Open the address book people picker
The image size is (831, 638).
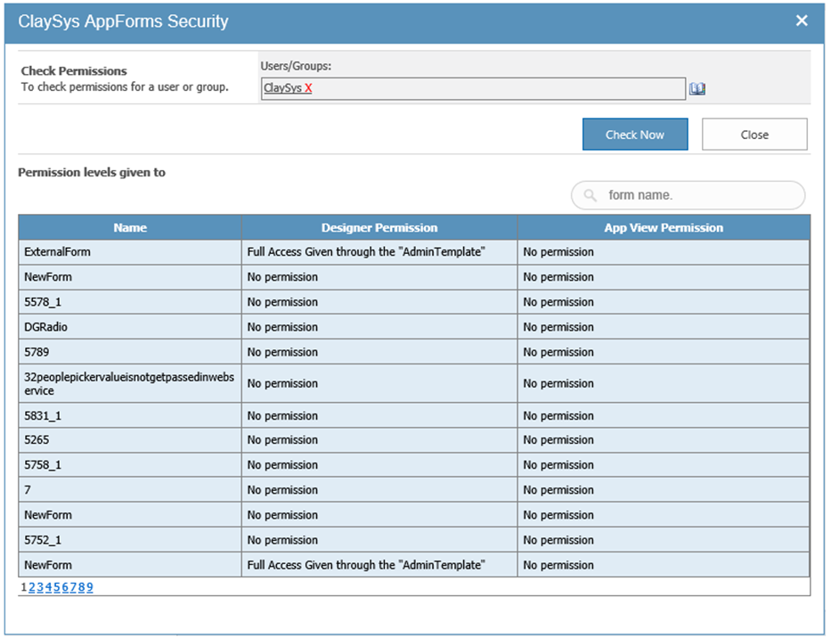(x=698, y=88)
